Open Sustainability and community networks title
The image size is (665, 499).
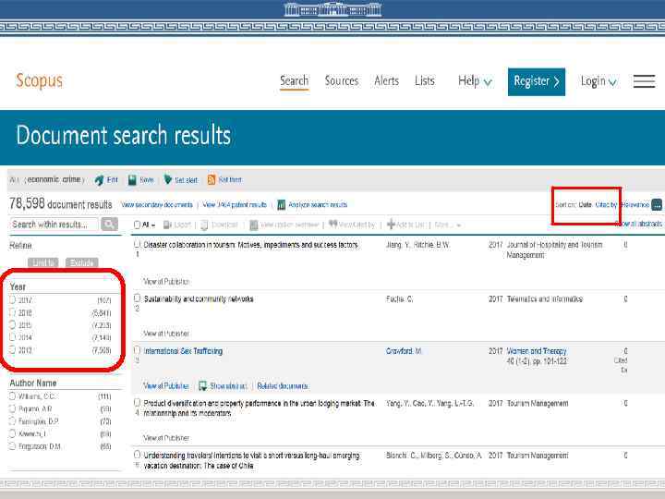click(x=199, y=298)
